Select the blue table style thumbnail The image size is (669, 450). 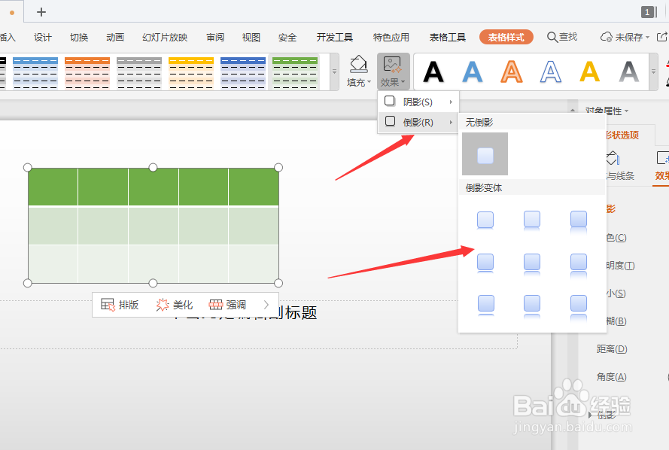[x=35, y=73]
